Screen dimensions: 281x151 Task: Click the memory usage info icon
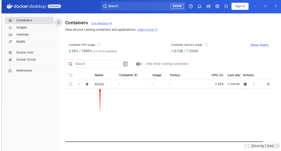tap(206, 45)
